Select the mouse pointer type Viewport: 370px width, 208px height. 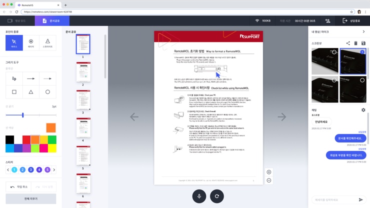point(14,42)
